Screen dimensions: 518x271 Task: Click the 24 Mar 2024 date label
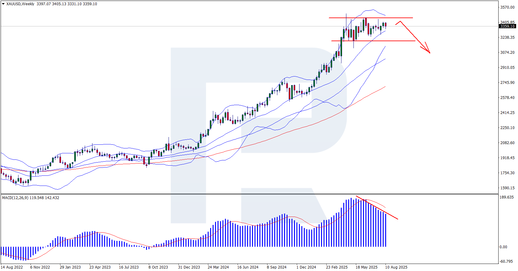(x=218, y=267)
